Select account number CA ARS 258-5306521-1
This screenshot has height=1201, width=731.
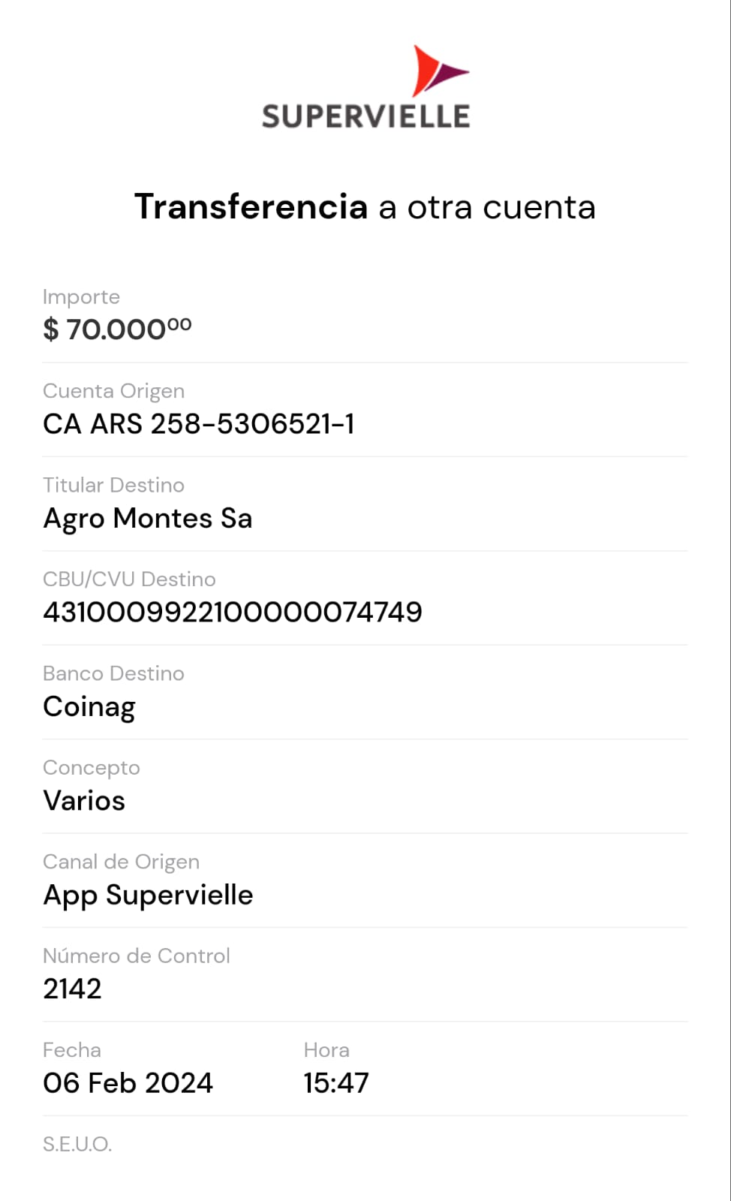199,424
